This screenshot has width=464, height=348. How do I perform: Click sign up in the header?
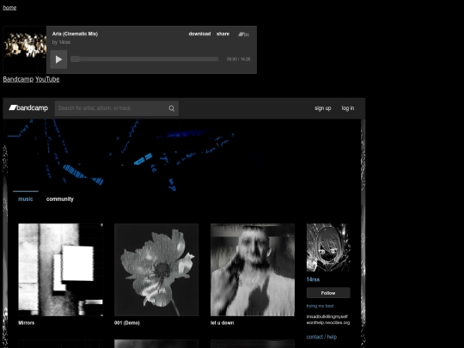[323, 108]
